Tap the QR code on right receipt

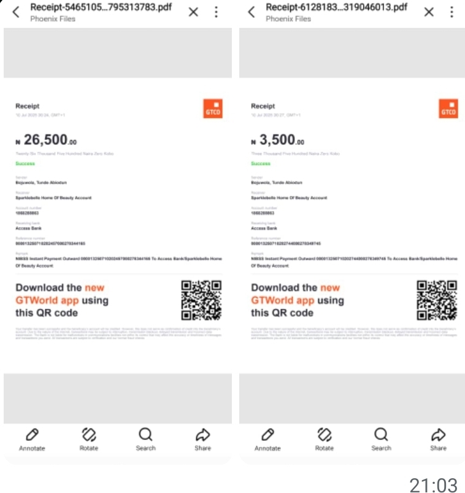(437, 300)
